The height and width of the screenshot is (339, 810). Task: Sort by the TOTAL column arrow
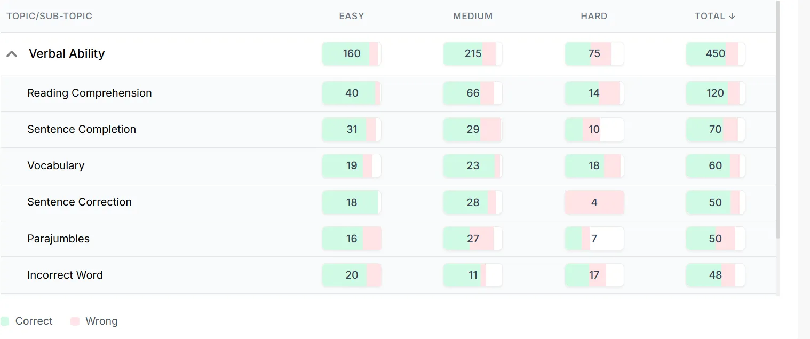click(732, 16)
